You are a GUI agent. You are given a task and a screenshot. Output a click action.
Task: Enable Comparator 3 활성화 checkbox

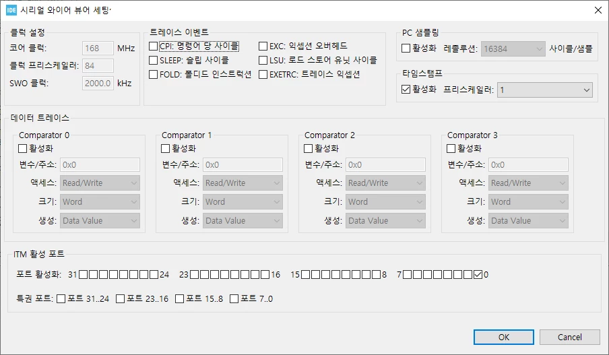tap(451, 148)
